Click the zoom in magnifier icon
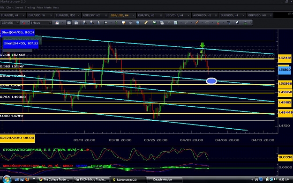 84,22
